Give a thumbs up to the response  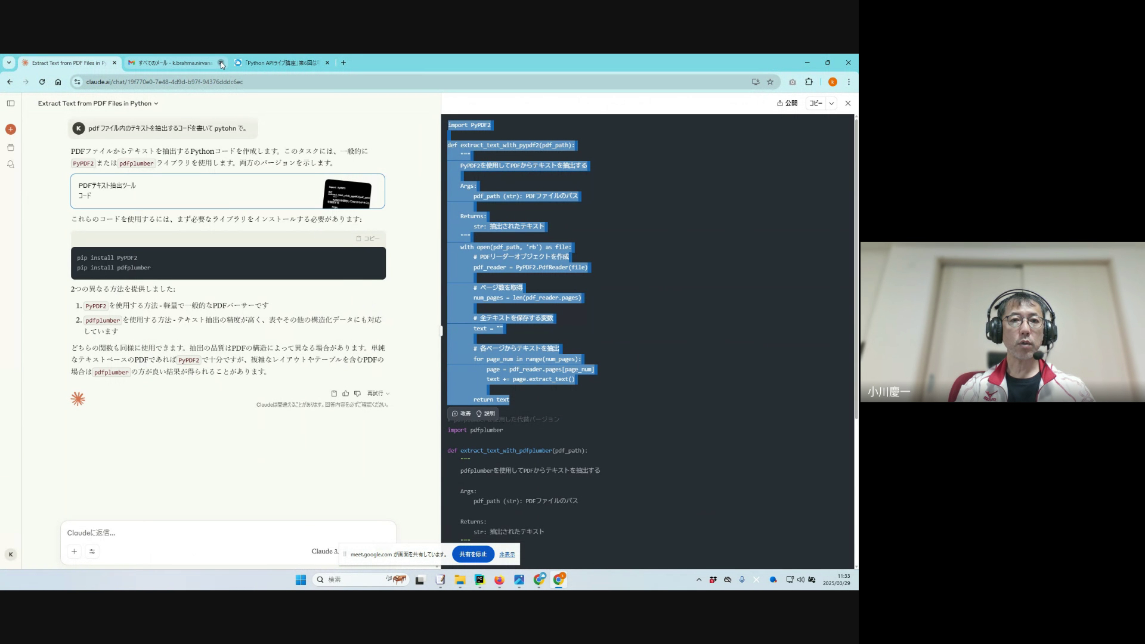346,394
